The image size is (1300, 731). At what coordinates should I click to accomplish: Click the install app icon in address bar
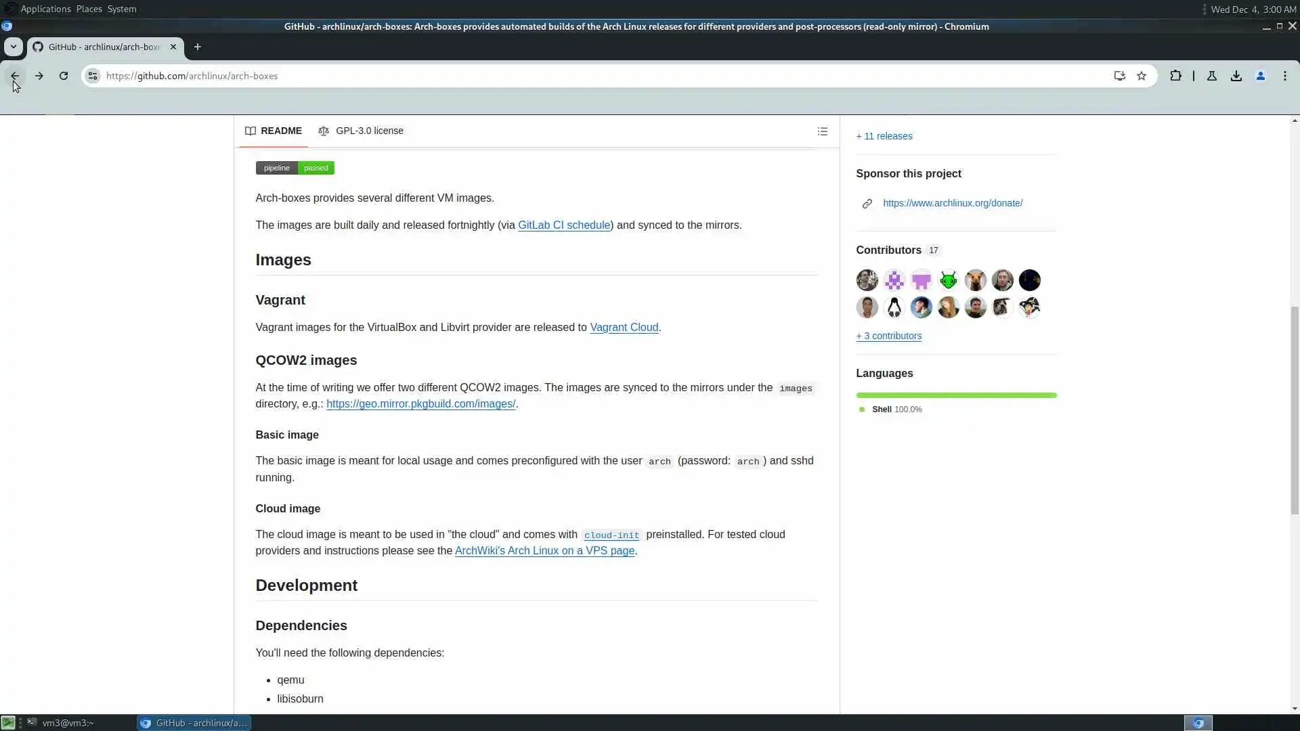1119,76
